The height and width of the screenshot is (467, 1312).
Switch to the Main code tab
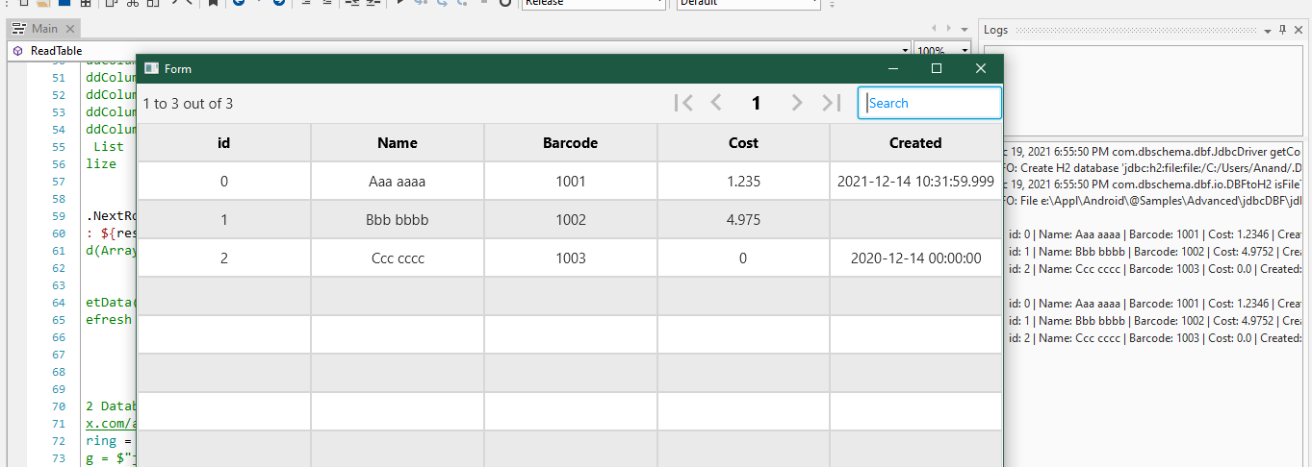click(43, 30)
